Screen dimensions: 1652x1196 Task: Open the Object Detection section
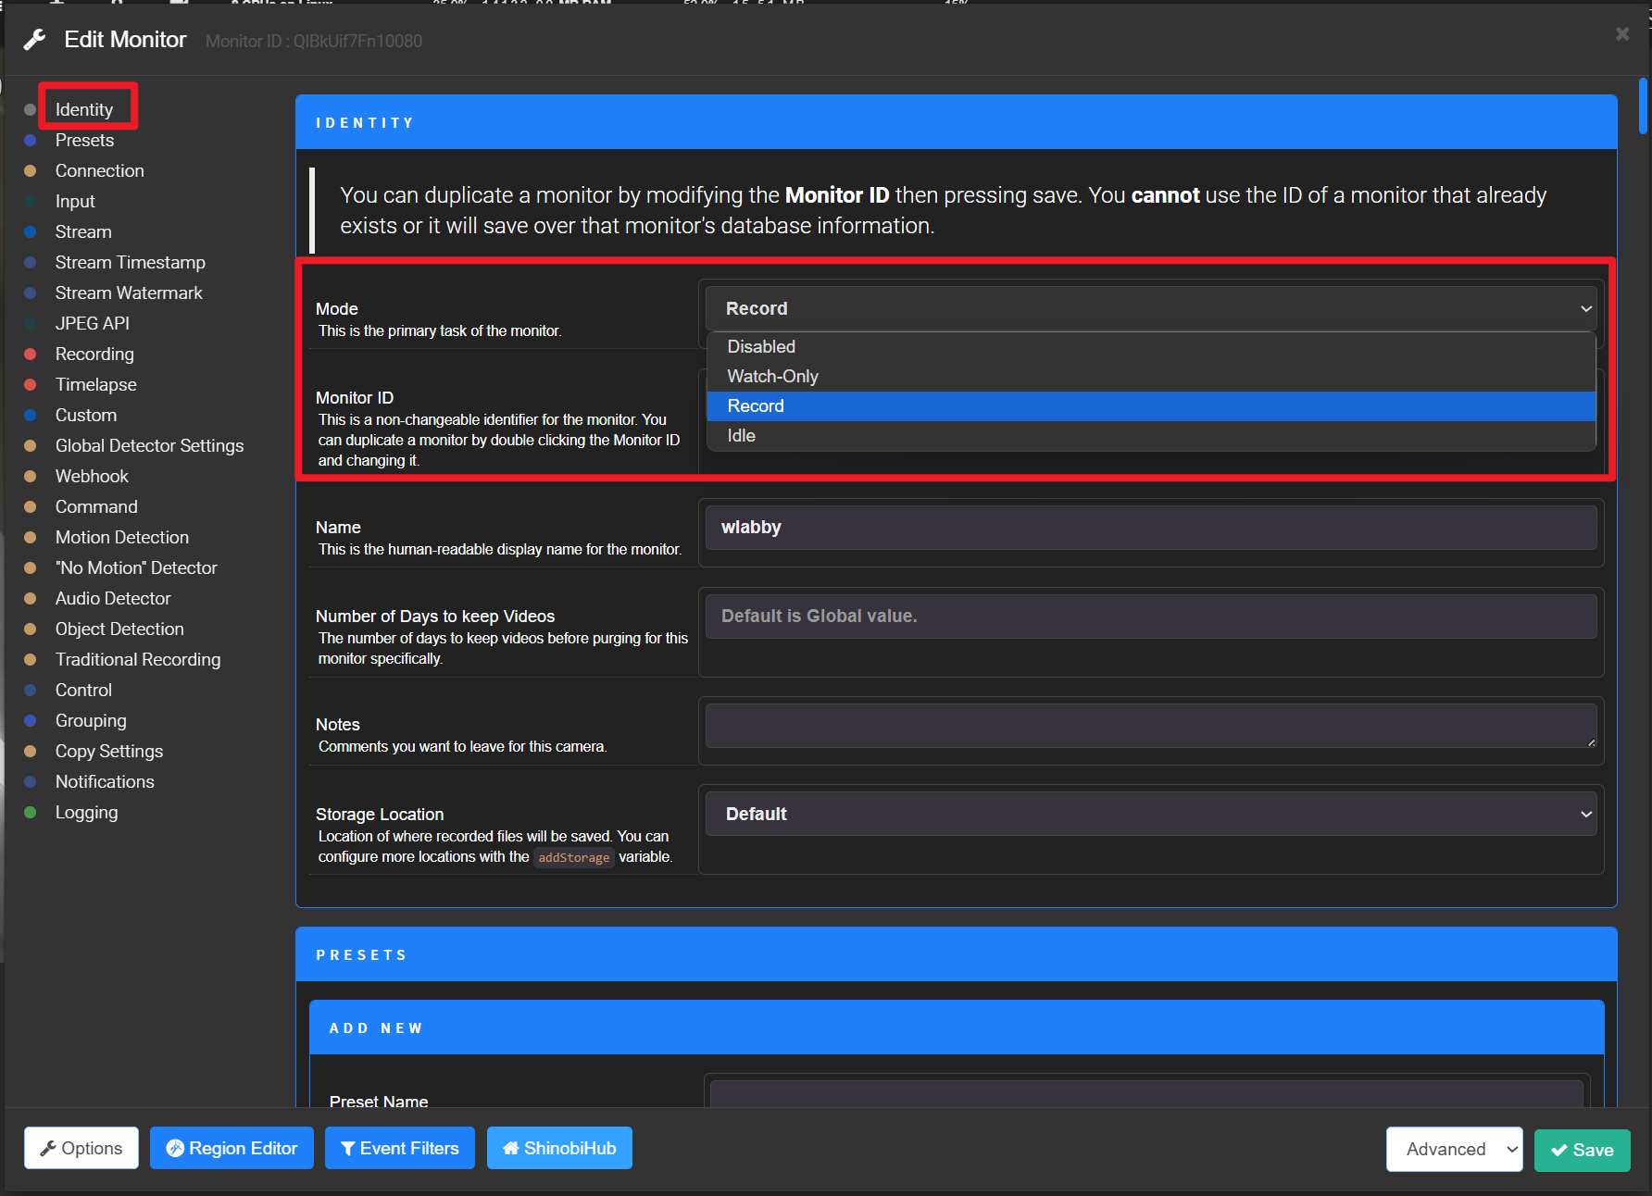119,629
